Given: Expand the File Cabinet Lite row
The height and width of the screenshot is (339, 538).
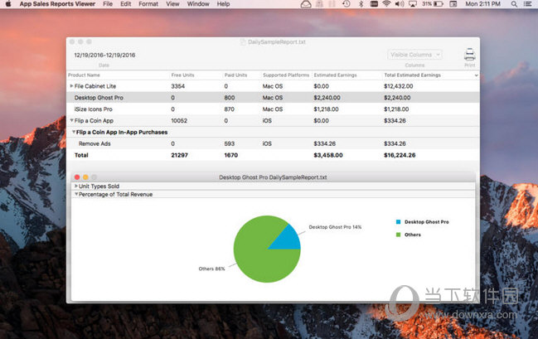Looking at the screenshot, I should 71,86.
